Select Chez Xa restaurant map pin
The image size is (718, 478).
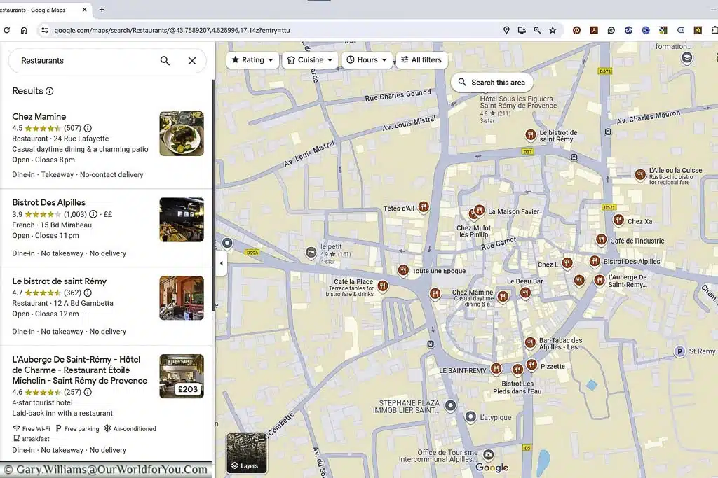(x=618, y=220)
